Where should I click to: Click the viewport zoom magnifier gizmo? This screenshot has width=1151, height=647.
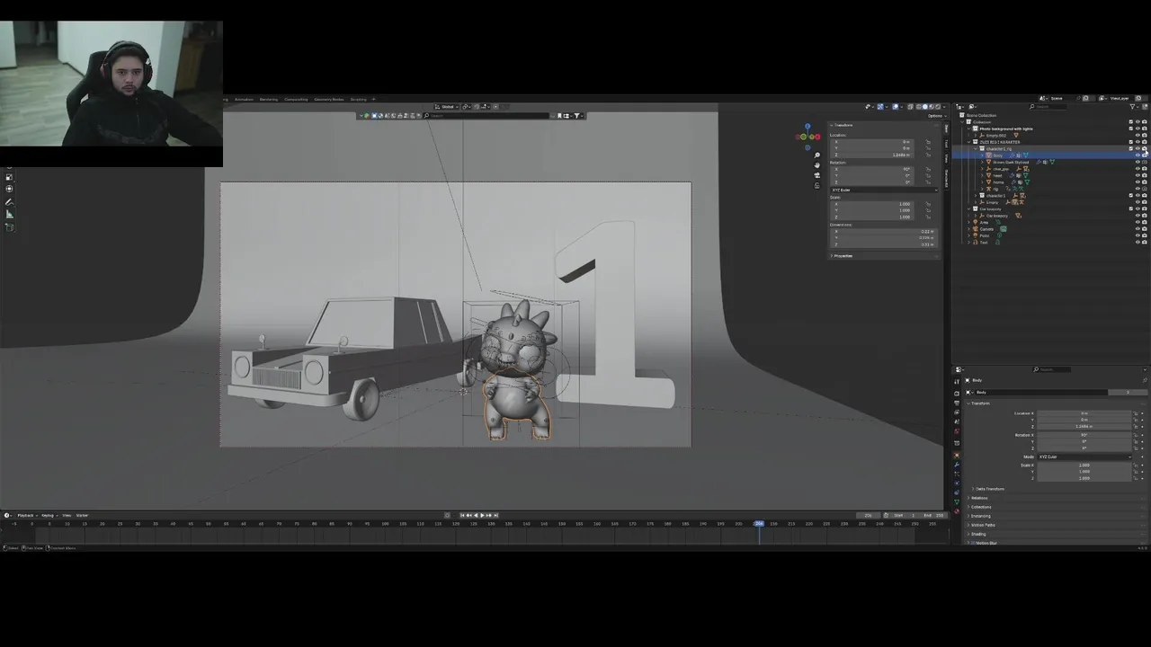click(817, 155)
